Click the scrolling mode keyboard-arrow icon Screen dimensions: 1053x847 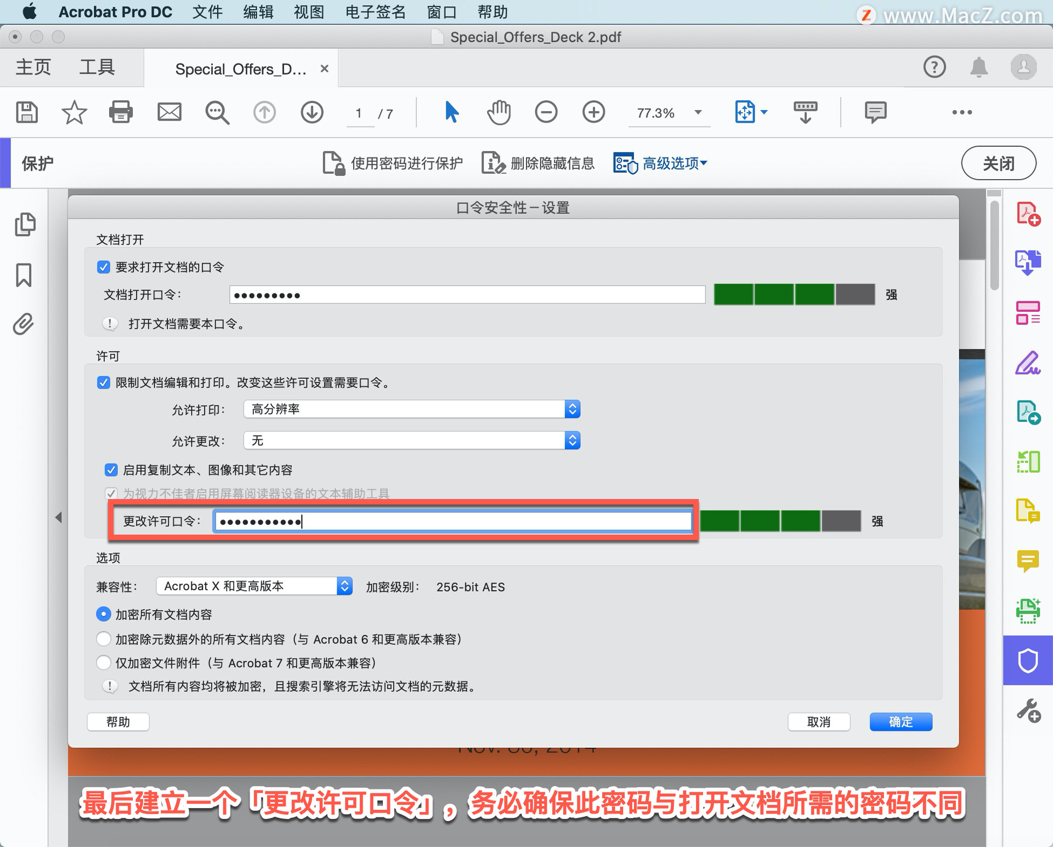805,112
